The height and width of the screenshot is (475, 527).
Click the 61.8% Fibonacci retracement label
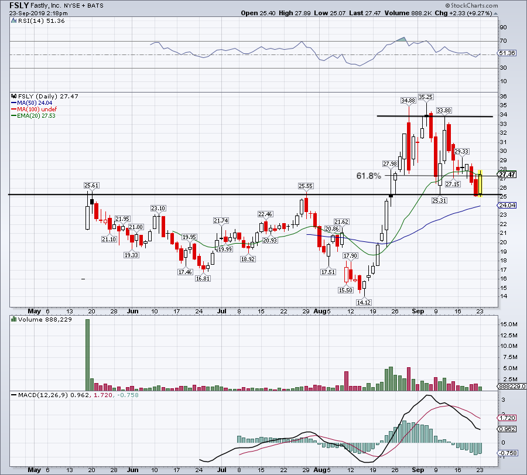point(369,176)
